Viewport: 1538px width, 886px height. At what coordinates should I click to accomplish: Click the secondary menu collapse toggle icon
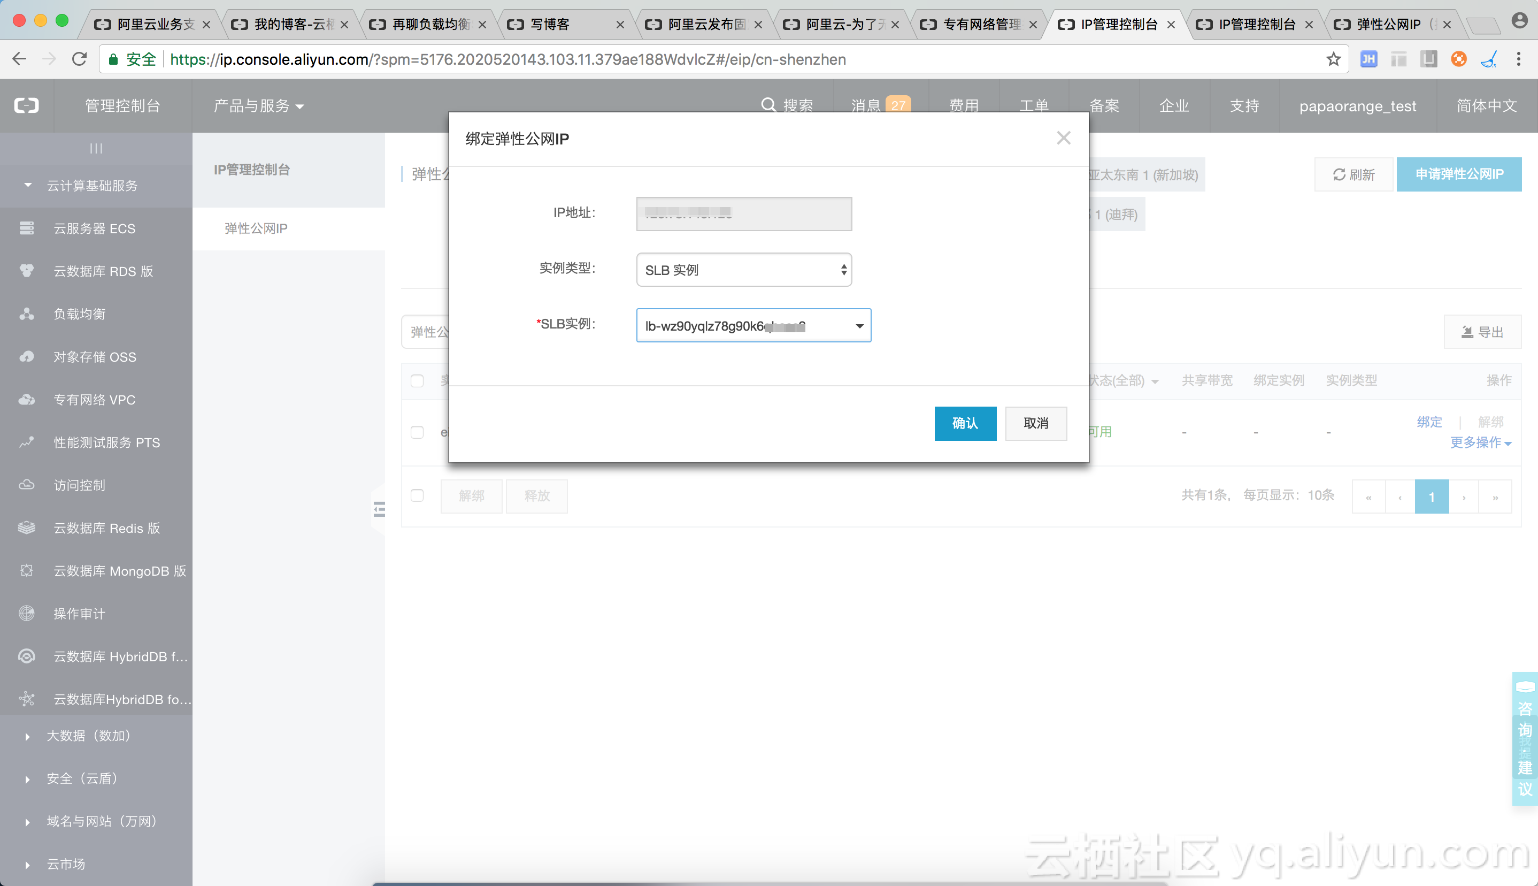(x=379, y=509)
